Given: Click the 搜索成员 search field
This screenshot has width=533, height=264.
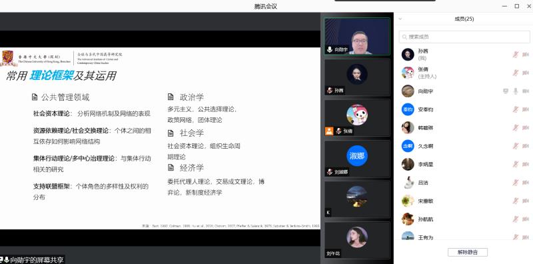Looking at the screenshot, I should coord(464,37).
